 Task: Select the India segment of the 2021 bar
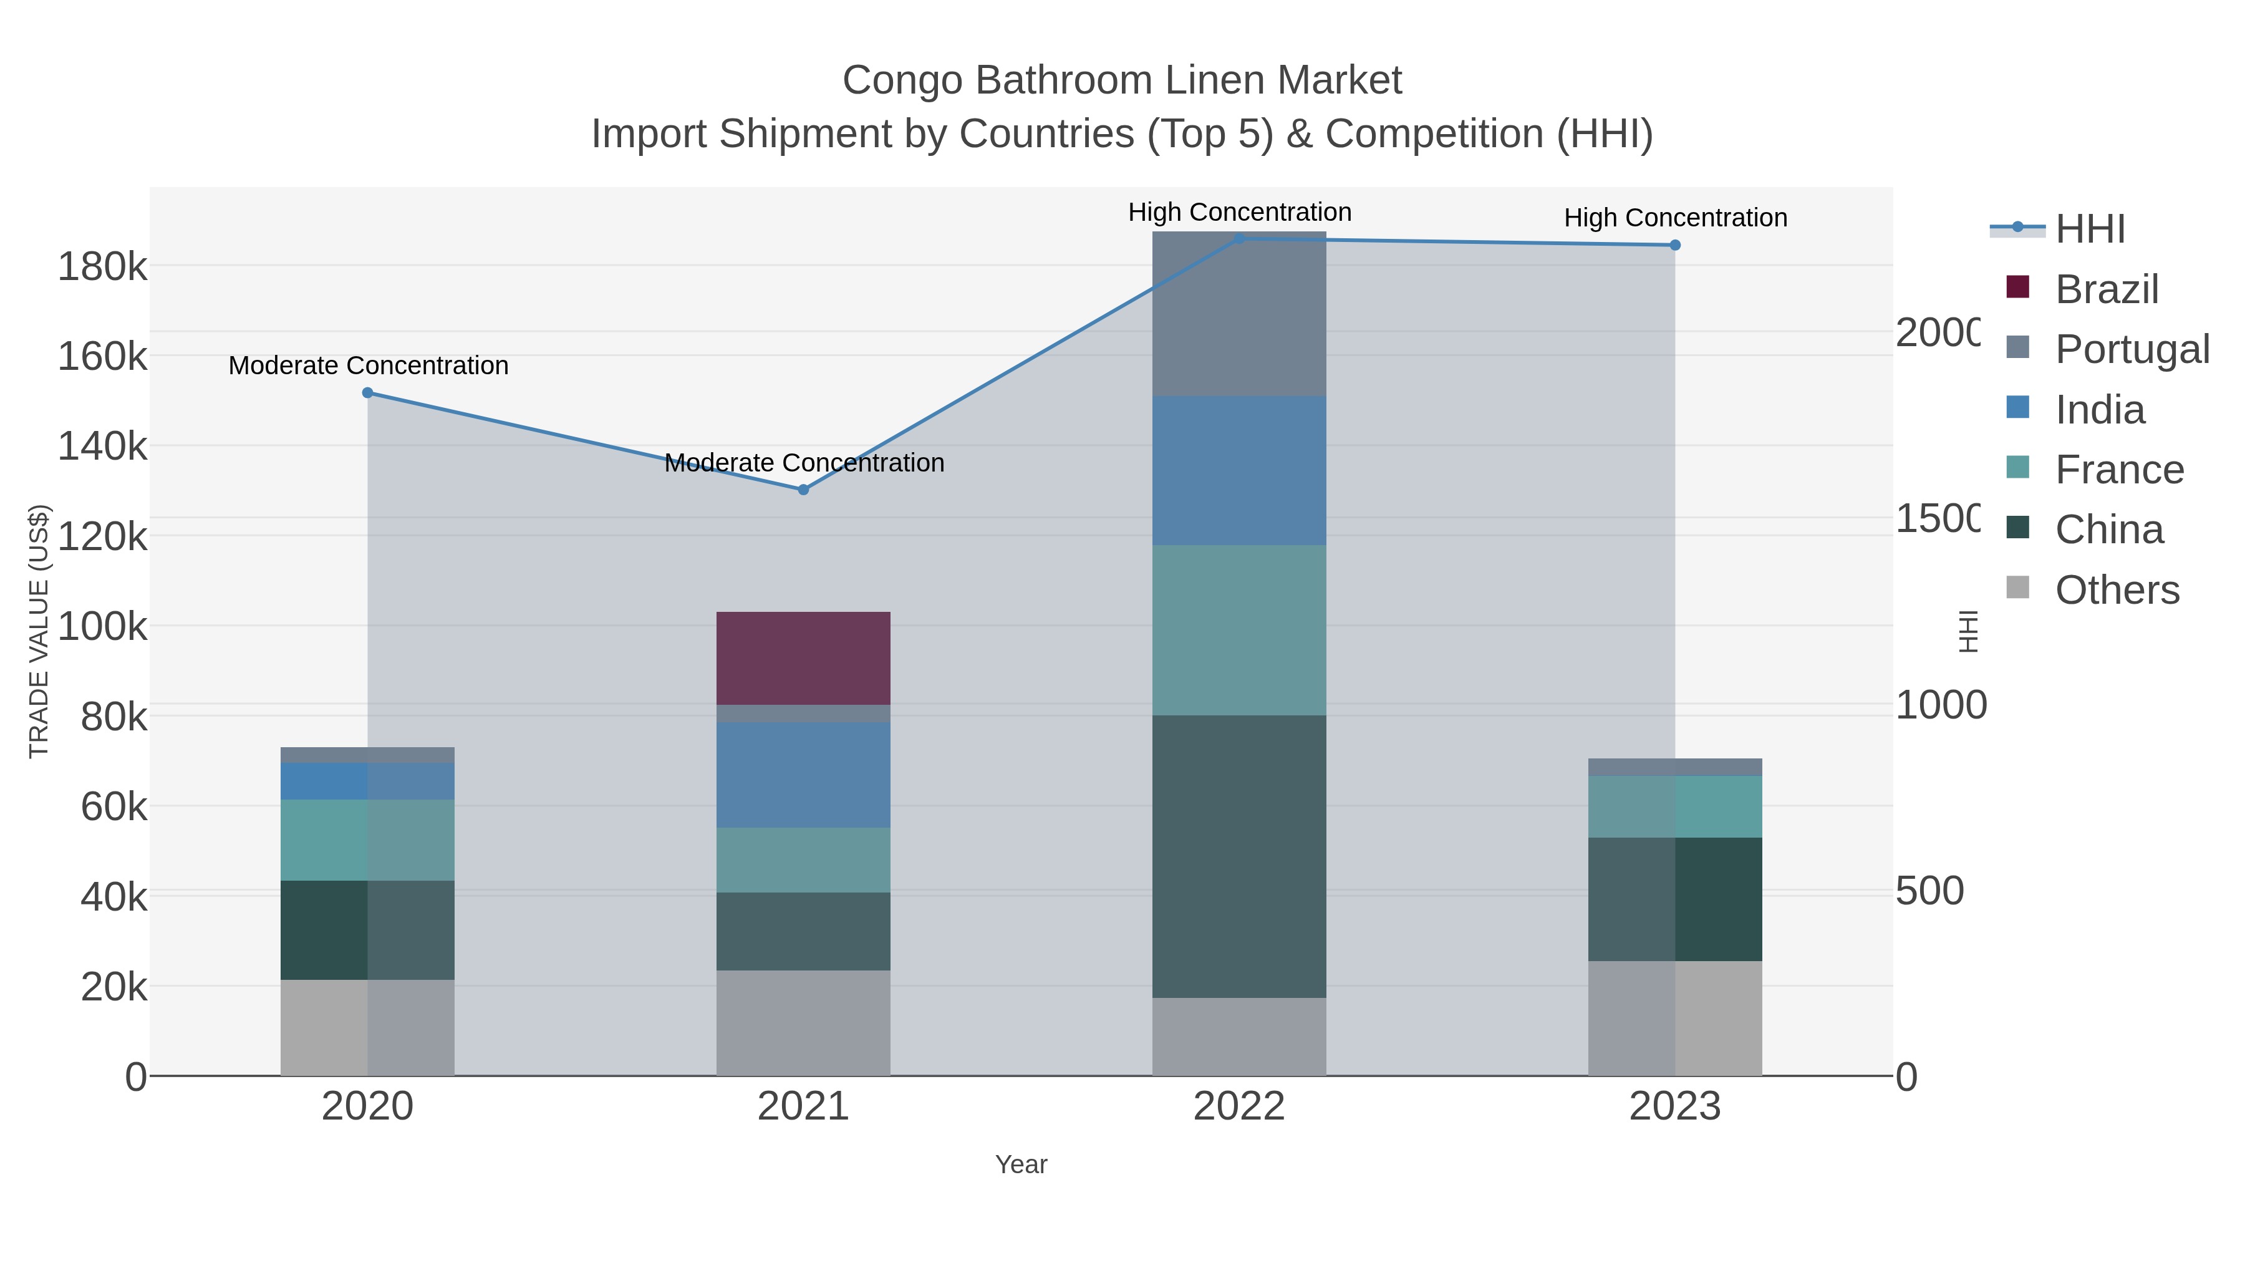pyautogui.click(x=804, y=775)
